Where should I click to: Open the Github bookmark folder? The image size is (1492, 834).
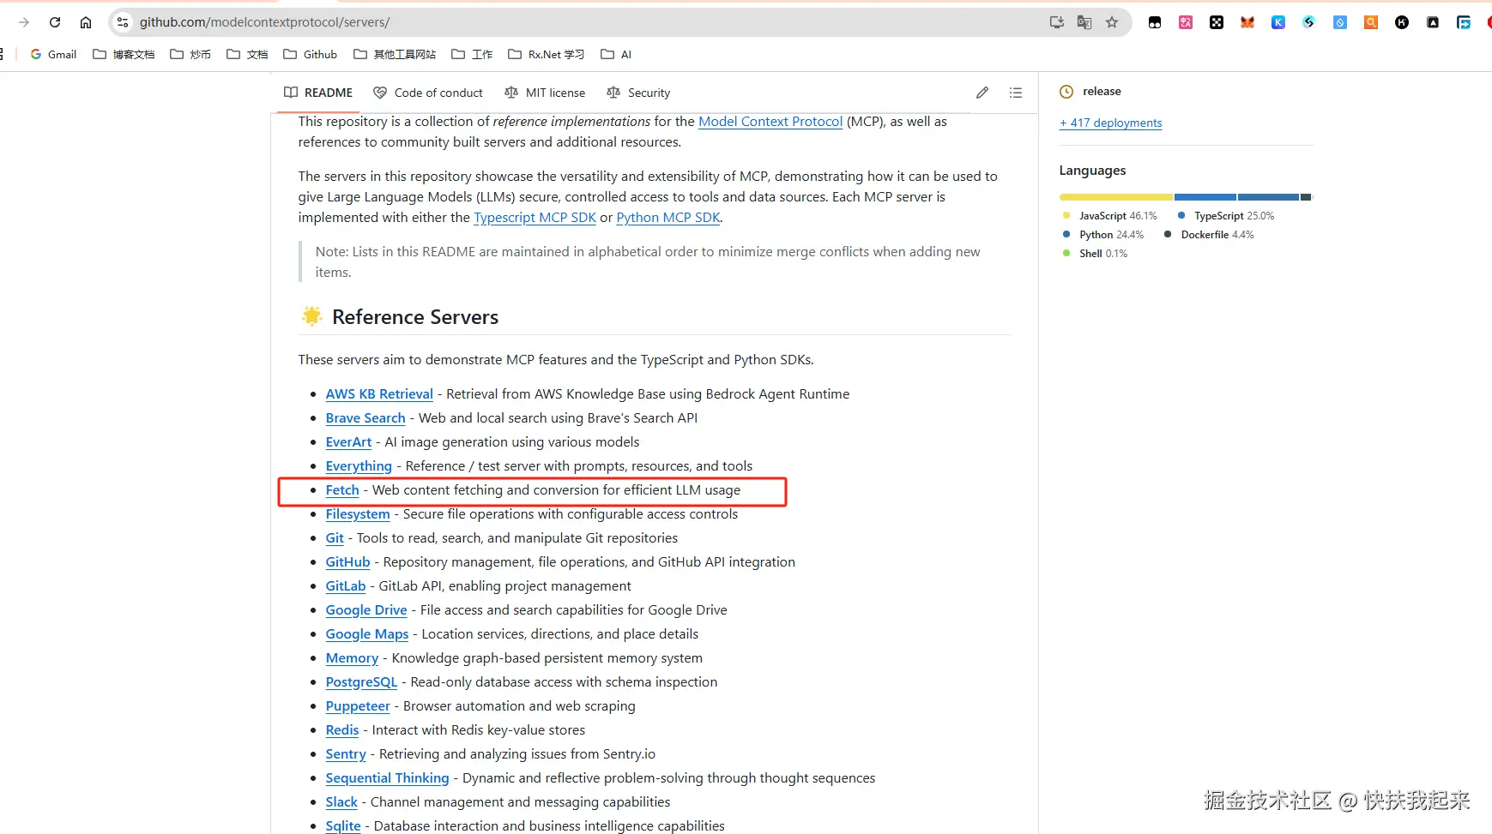pos(310,54)
